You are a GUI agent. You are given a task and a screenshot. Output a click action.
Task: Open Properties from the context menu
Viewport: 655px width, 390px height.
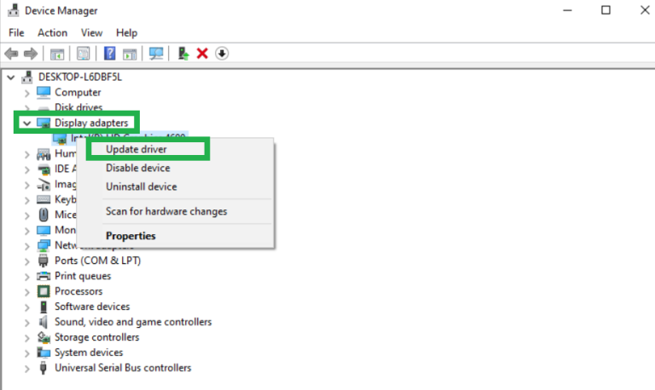click(130, 236)
